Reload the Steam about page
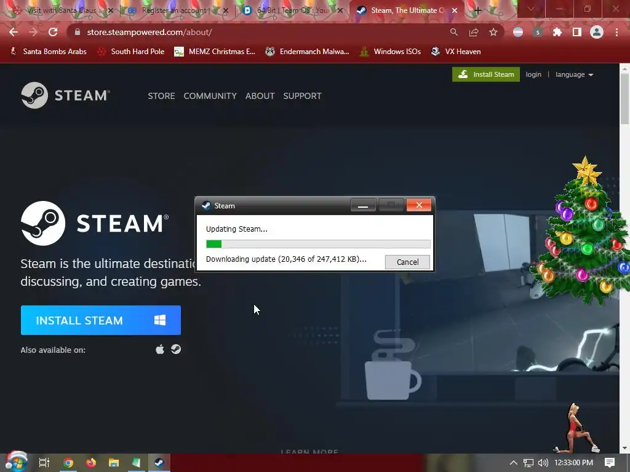 coord(53,32)
